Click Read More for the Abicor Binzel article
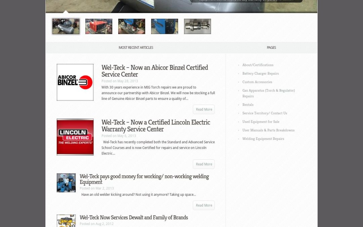The image size is (363, 227). [204, 109]
